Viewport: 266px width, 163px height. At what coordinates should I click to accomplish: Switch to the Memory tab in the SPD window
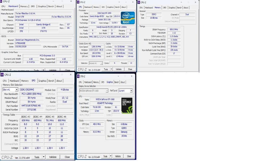click(x=25, y=81)
